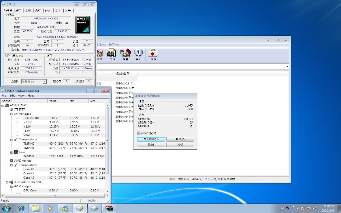This screenshot has height=213, width=341.
Task: Click the HWMonitor horizontal scrollbar
Action: (x=54, y=196)
